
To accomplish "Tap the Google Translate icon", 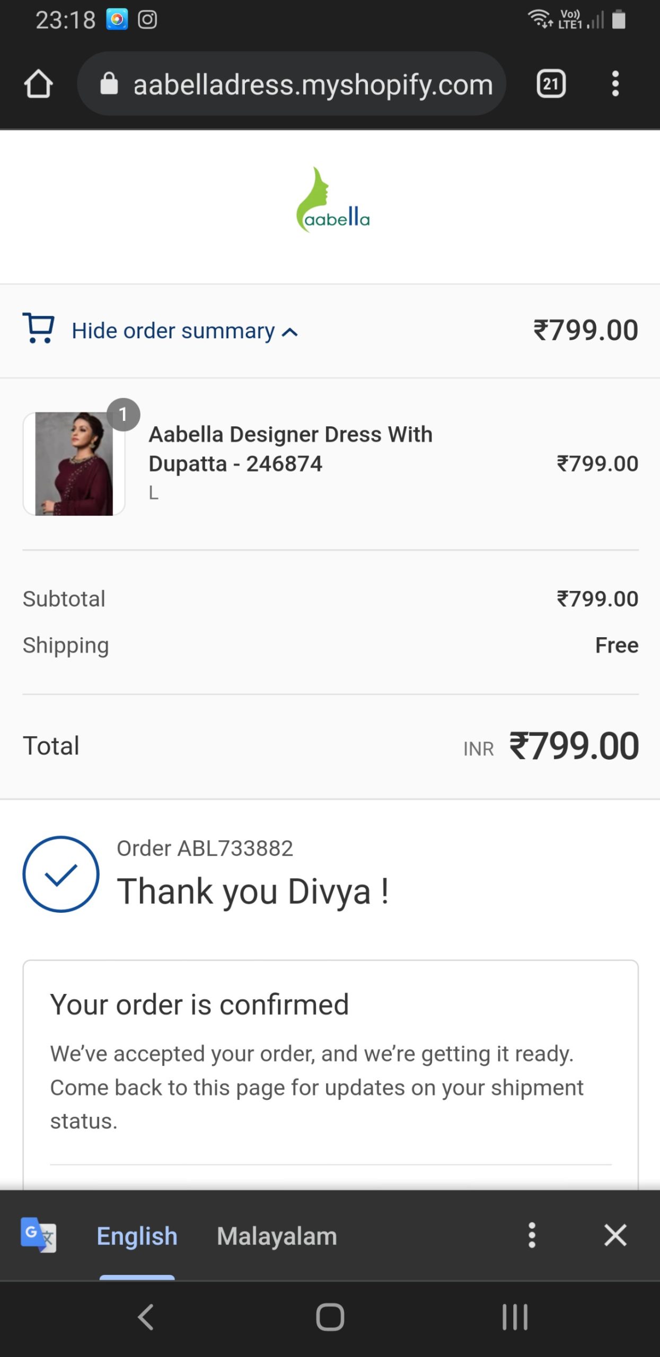I will click(x=38, y=1235).
